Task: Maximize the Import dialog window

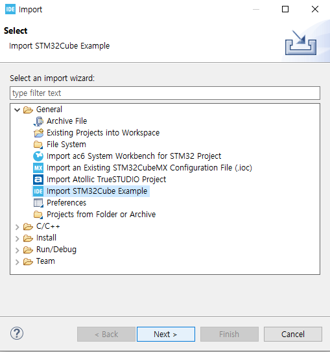Action: coord(285,9)
